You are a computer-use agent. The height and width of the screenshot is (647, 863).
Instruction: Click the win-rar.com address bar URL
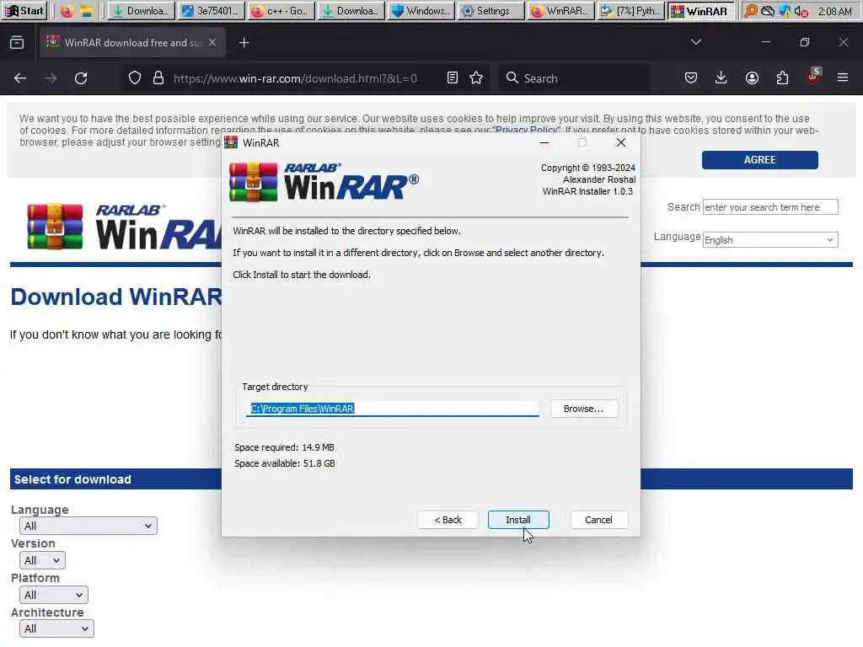[x=295, y=78]
